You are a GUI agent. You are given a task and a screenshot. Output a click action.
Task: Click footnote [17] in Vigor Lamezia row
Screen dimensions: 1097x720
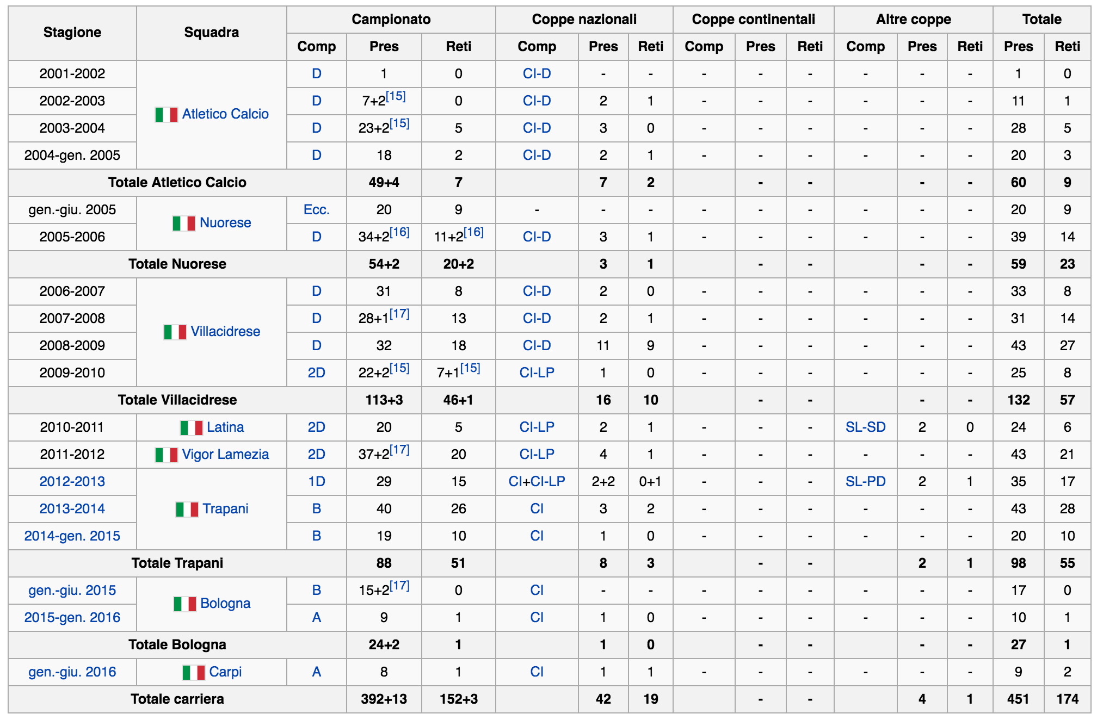399,450
